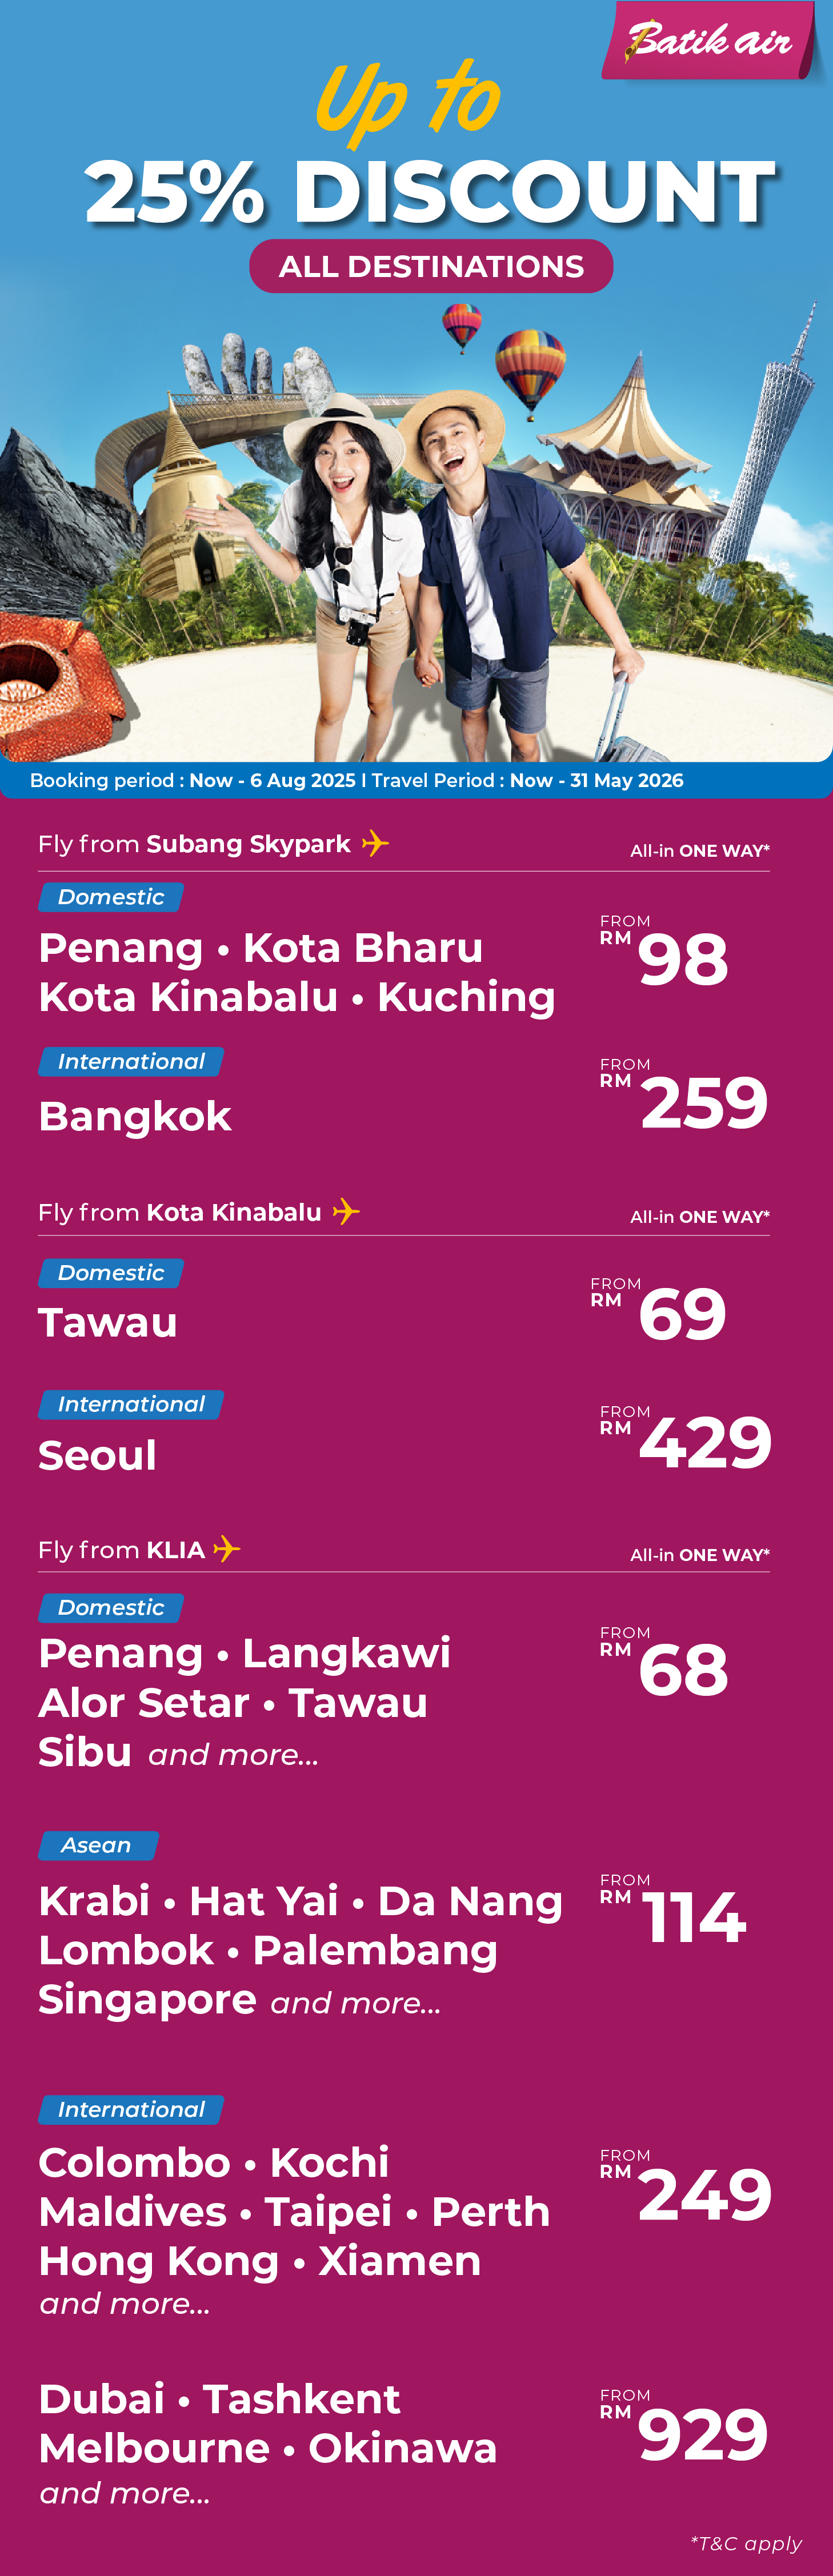Click the Seoul destination name
The height and width of the screenshot is (2576, 833).
[98, 1455]
